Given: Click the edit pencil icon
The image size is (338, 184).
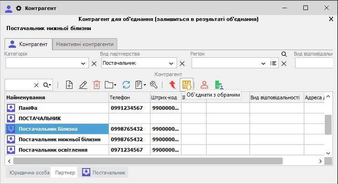Looking at the screenshot, I should (83, 85).
